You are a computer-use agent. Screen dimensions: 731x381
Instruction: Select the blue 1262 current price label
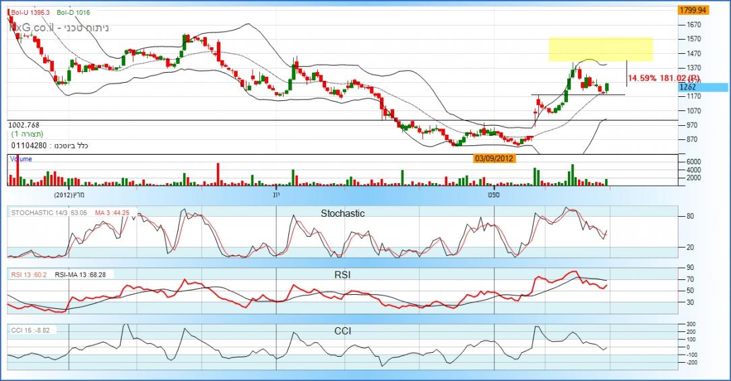point(689,88)
